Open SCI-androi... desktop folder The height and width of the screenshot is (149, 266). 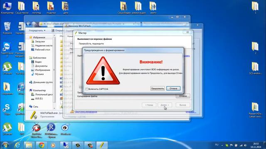click(x=255, y=68)
